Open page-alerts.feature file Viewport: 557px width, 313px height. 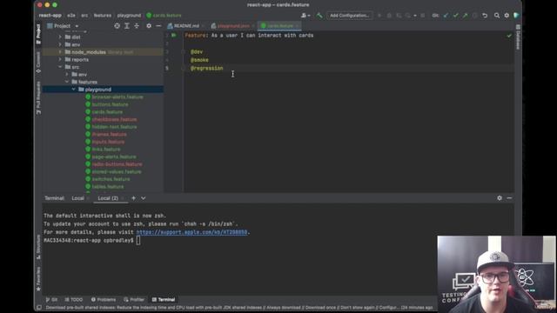click(x=114, y=156)
